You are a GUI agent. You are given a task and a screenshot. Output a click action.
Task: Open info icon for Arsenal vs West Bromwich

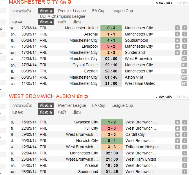click(185, 166)
